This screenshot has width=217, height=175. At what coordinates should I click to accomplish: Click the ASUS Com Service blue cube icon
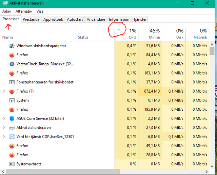point(12,118)
